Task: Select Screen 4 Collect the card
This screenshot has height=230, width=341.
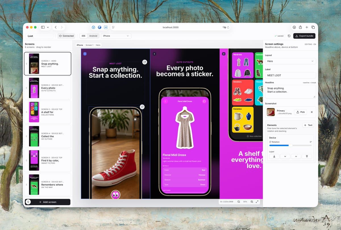Action: click(47, 136)
